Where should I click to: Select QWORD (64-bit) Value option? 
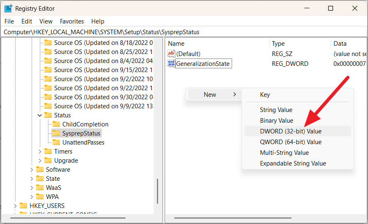coord(298,142)
